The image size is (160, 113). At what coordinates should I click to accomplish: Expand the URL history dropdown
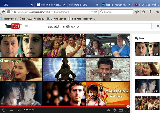91,12
